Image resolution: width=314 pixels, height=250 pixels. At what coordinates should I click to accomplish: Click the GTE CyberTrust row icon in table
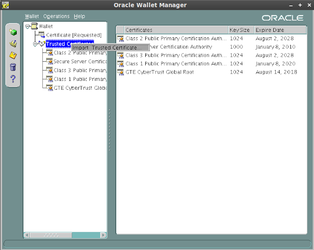[x=121, y=72]
